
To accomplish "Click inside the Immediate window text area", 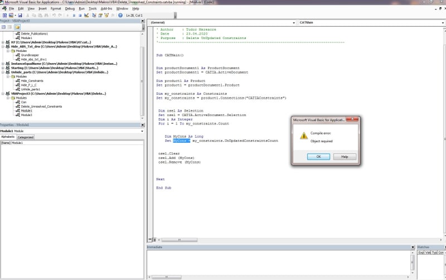I will 279,262.
